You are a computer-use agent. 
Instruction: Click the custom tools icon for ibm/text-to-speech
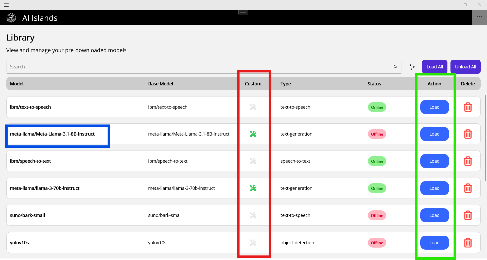[x=253, y=107]
